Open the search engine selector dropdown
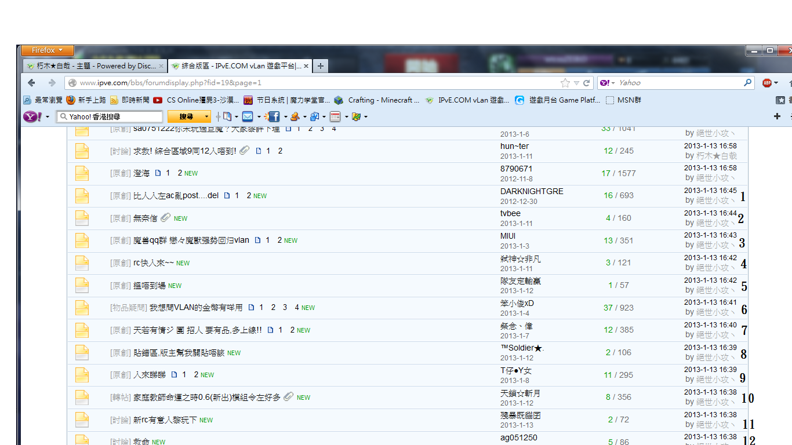Screen dimensions: 792x445 pos(606,83)
